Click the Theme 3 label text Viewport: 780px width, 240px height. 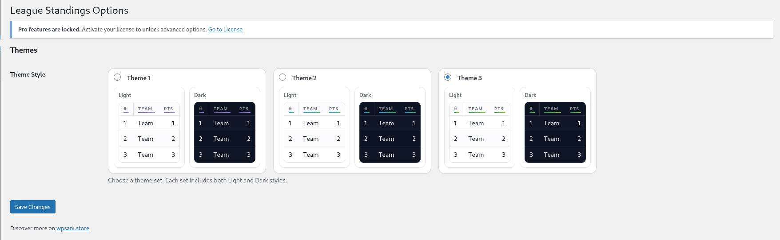click(470, 78)
